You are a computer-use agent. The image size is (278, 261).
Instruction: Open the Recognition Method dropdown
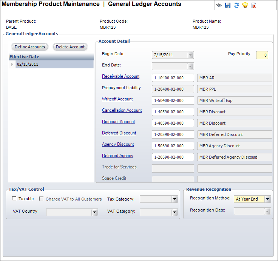[267, 199]
